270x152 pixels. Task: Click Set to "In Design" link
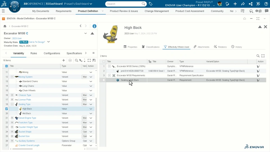pyautogui.click(x=37, y=42)
